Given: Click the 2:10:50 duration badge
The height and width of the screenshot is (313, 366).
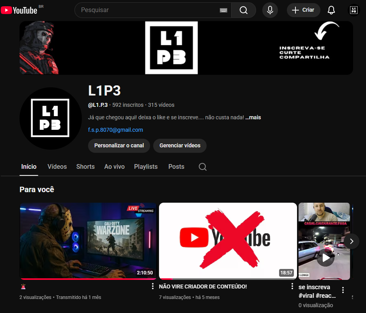Looking at the screenshot, I should 145,272.
